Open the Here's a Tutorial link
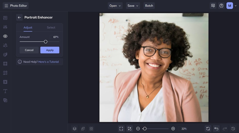This screenshot has height=133, width=239. pos(48,62)
